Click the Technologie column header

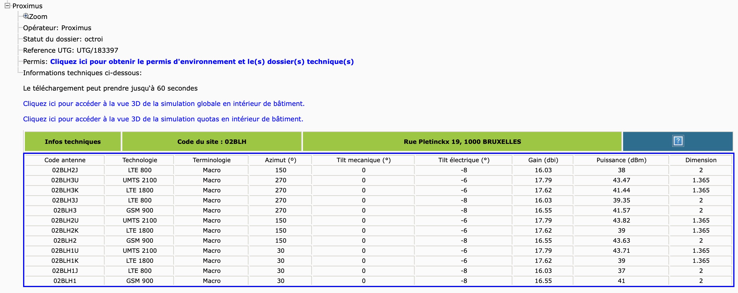pos(140,160)
